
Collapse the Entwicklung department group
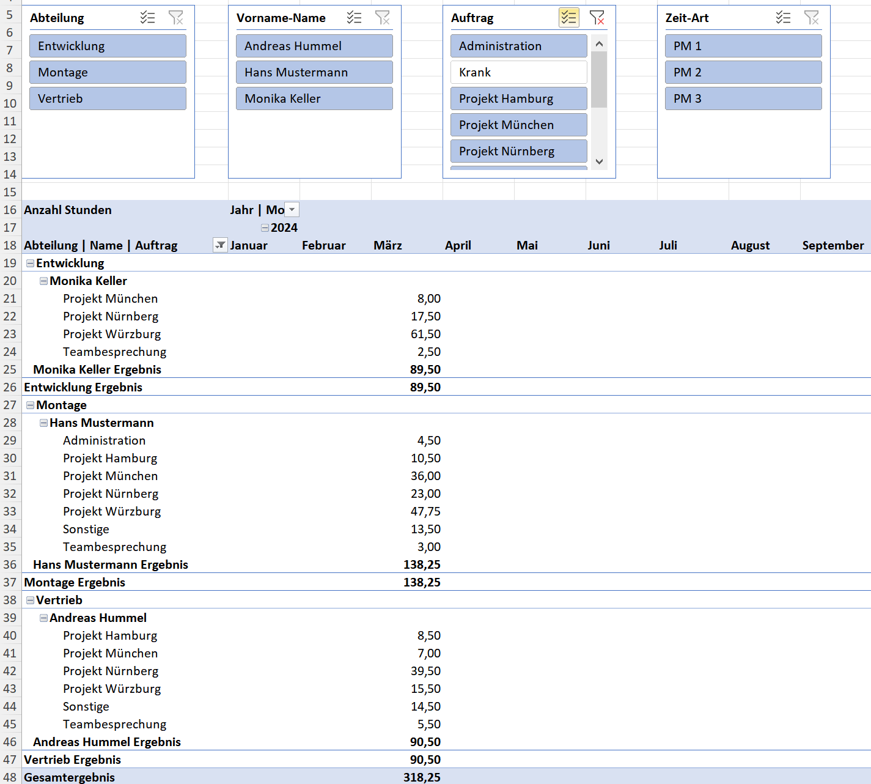coord(30,263)
